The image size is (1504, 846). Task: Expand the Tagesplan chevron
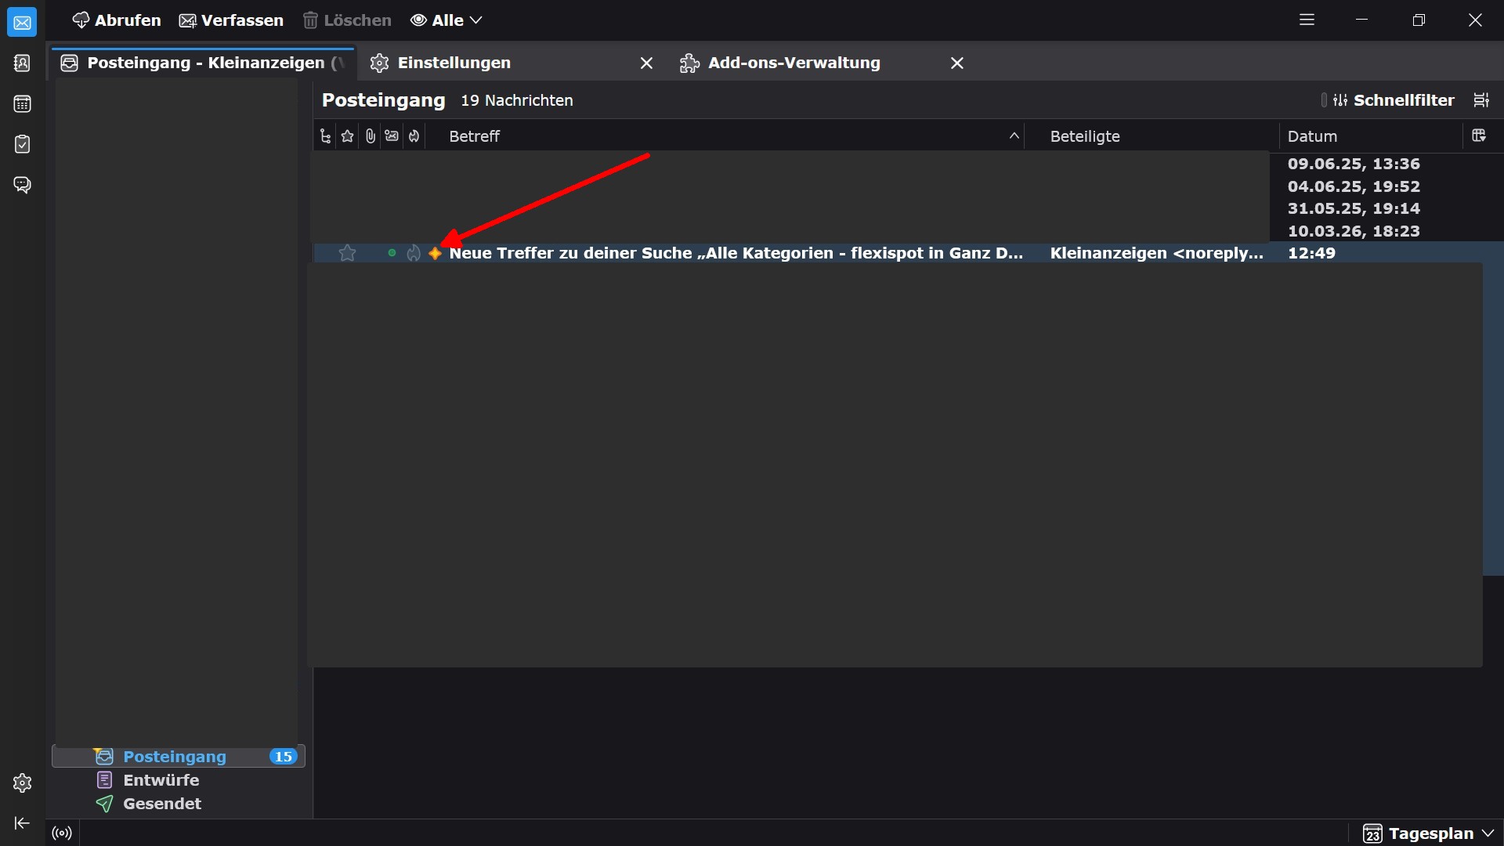(1488, 833)
